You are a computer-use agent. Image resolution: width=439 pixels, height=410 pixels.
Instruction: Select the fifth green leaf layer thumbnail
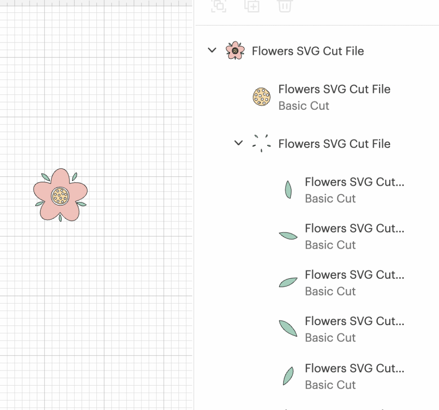288,376
